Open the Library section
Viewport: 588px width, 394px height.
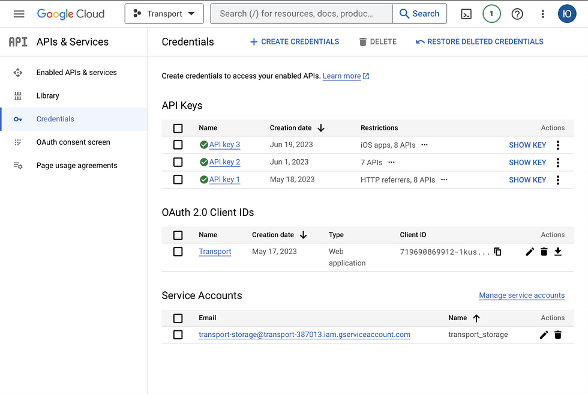tap(74, 95)
